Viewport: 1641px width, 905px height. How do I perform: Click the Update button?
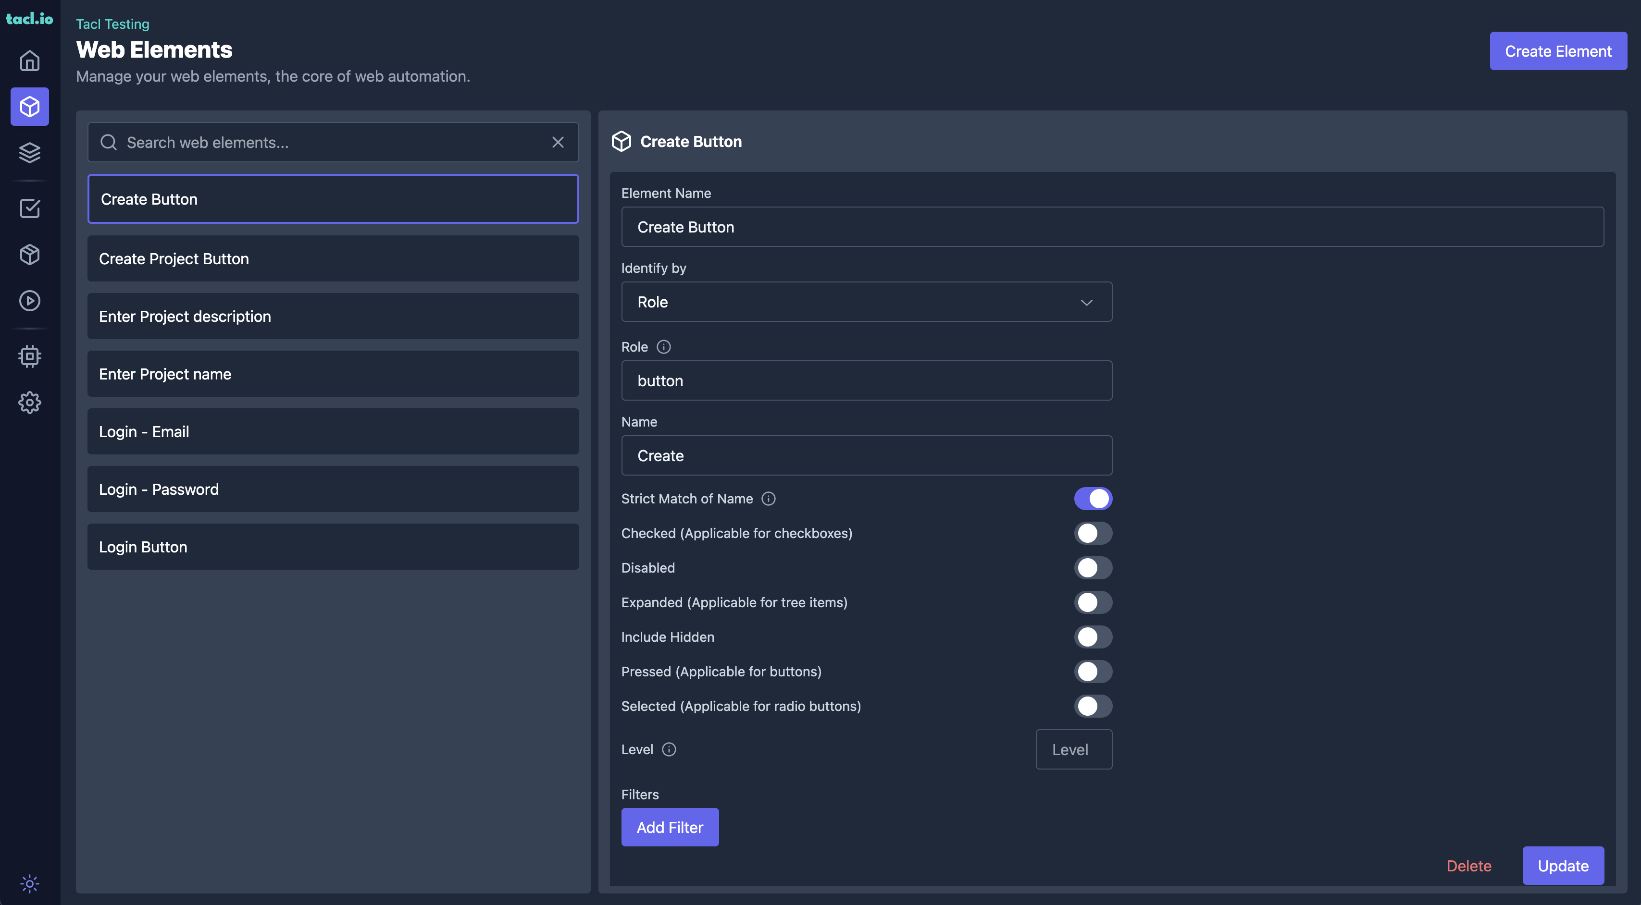1563,866
